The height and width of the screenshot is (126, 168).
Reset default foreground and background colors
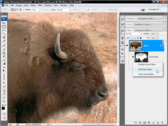[3, 105]
